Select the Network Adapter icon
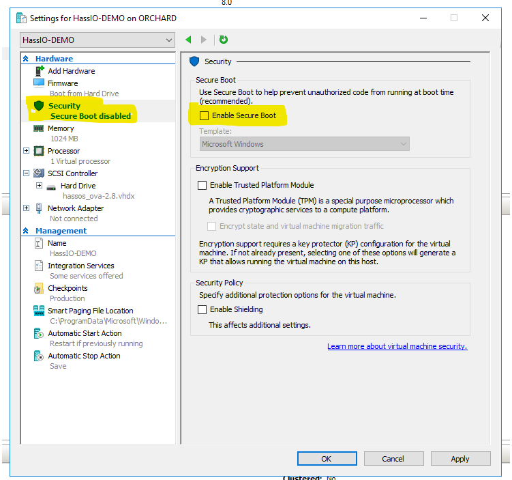This screenshot has width=512, height=480. pyautogui.click(x=39, y=208)
